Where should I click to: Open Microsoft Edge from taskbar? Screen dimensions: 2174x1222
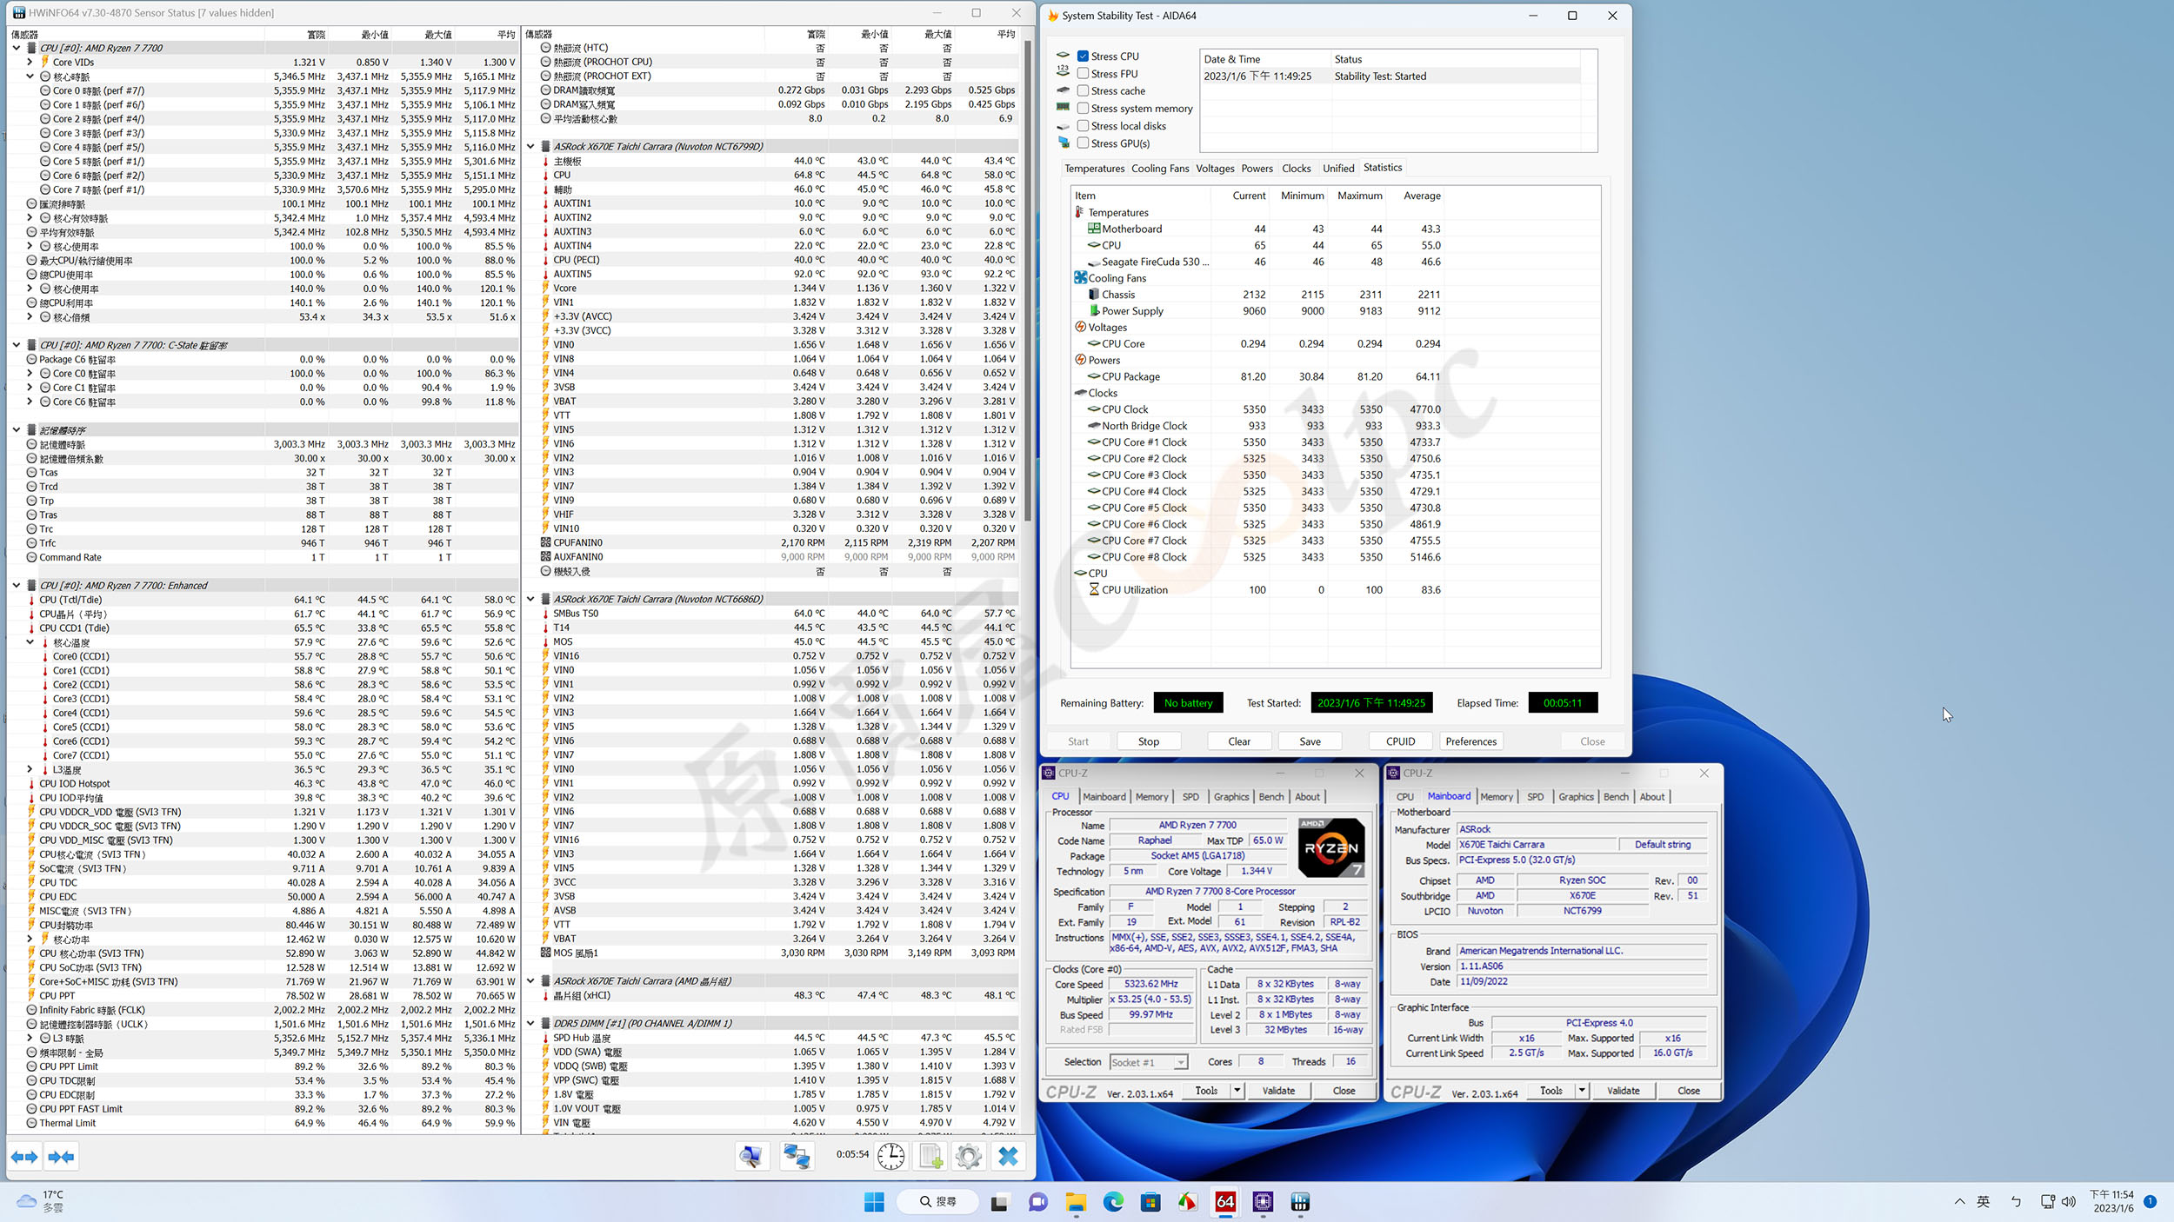click(x=1113, y=1202)
